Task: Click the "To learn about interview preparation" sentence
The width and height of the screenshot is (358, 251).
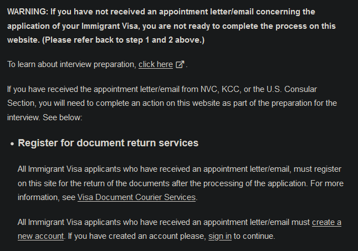Action: click(71, 65)
